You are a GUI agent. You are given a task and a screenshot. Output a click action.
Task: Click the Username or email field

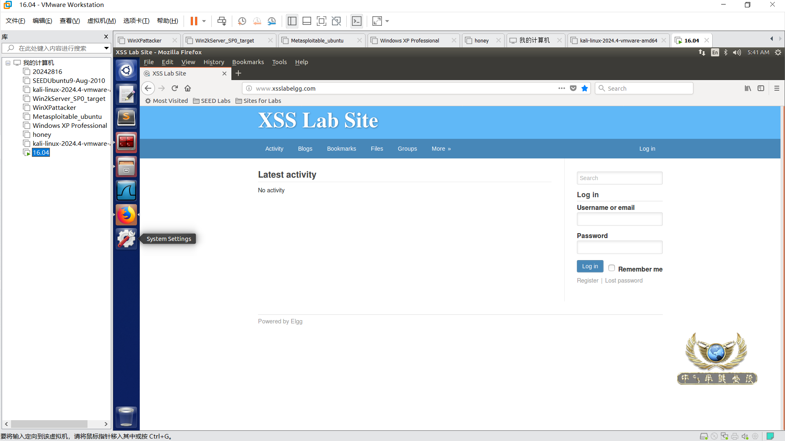tap(619, 219)
